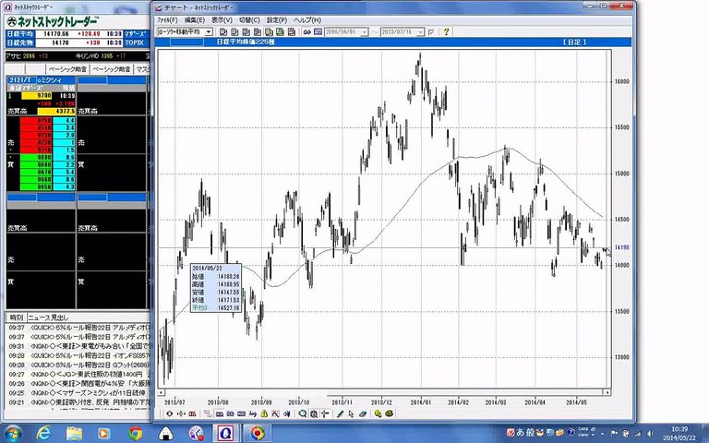Click the 9650 buy price row

[x=36, y=186]
